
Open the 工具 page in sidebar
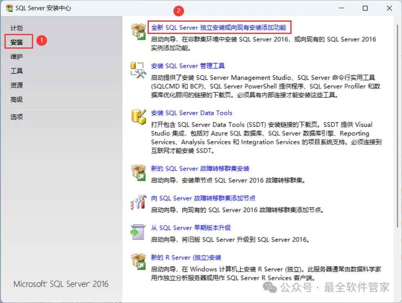(17, 71)
